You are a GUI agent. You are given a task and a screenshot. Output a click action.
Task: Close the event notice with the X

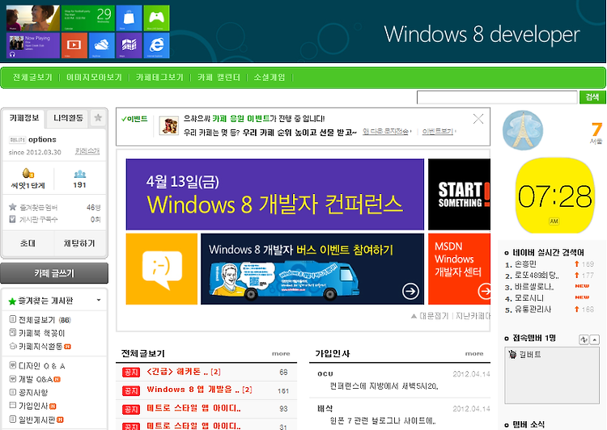pyautogui.click(x=478, y=119)
